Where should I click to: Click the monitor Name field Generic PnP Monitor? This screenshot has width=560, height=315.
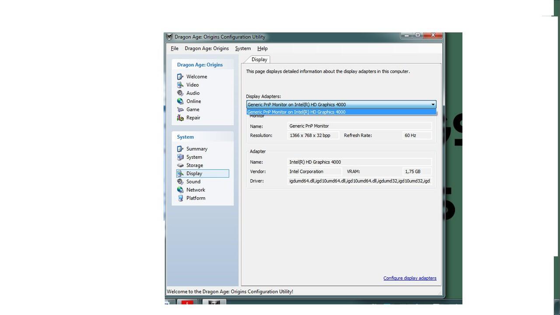[360, 126]
